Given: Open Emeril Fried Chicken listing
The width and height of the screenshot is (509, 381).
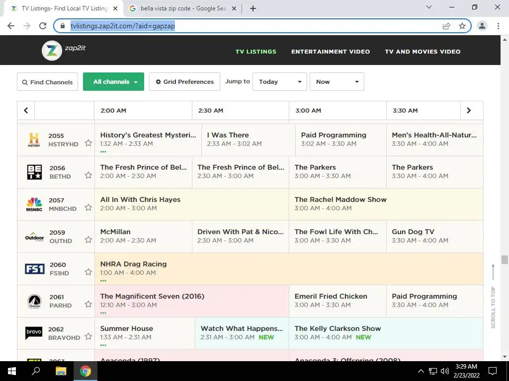Looking at the screenshot, I should click(338, 301).
